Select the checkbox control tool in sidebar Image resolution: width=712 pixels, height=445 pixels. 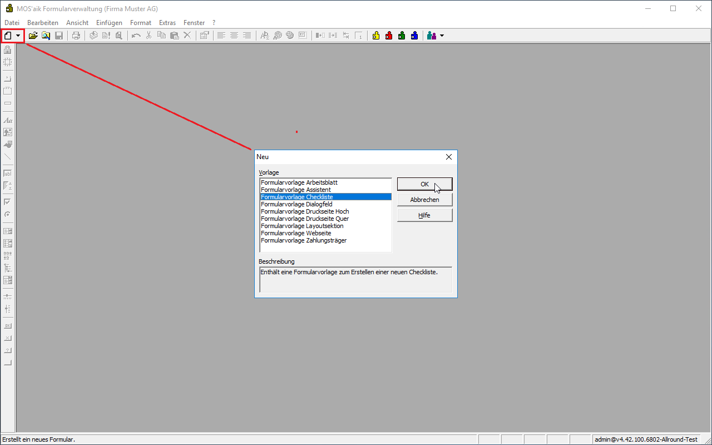[x=8, y=202]
